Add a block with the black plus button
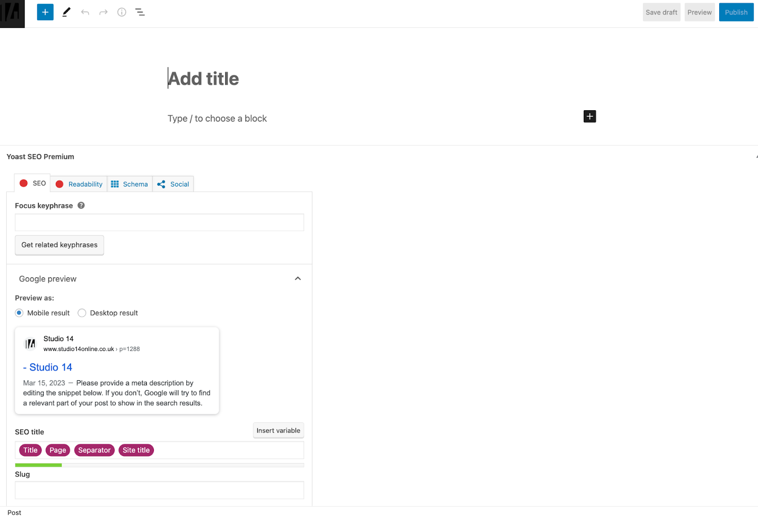758x517 pixels. tap(590, 116)
